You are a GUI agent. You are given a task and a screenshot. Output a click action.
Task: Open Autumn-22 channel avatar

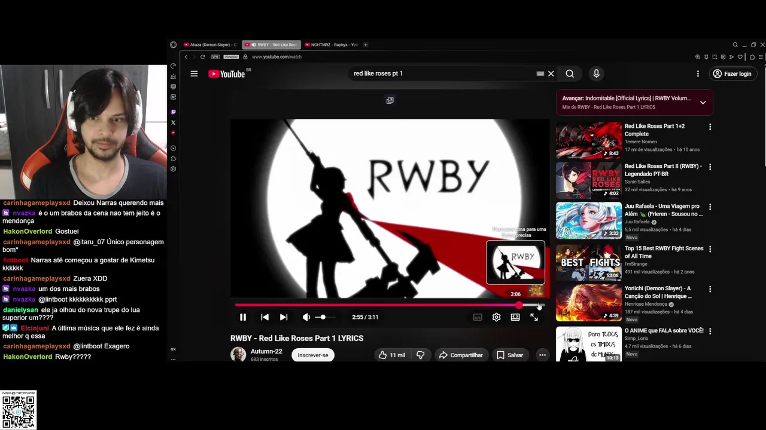(238, 354)
